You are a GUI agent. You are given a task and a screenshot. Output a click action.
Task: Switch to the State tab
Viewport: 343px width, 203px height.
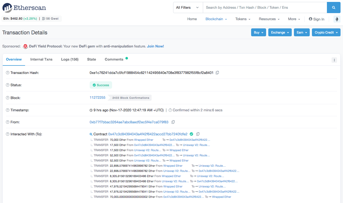92,59
